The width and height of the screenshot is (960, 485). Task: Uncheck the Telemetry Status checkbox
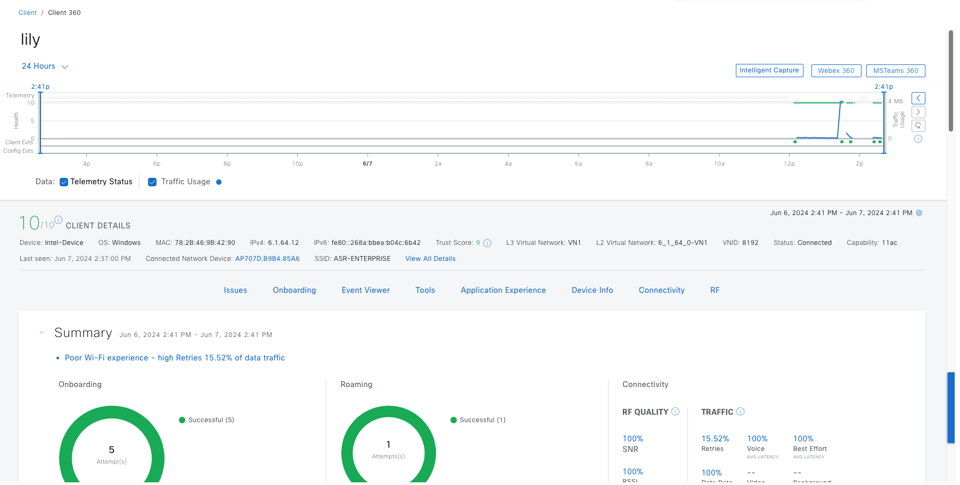click(x=64, y=182)
